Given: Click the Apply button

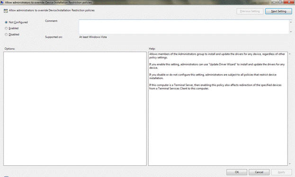Looking at the screenshot, I should pos(281,172).
